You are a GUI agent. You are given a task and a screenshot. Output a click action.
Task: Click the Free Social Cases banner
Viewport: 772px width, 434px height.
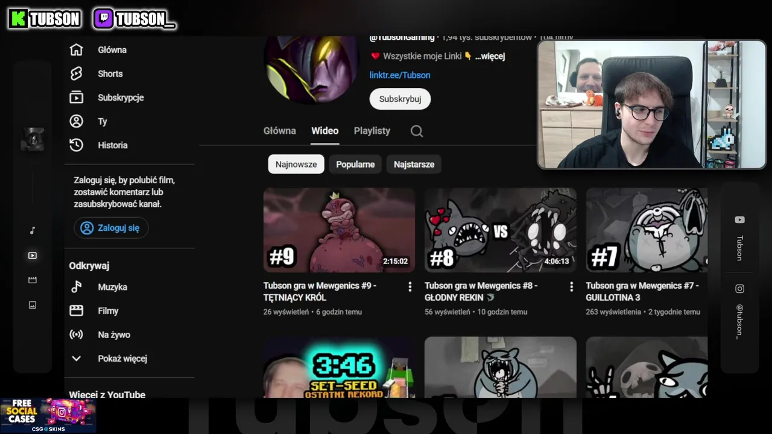coord(48,415)
